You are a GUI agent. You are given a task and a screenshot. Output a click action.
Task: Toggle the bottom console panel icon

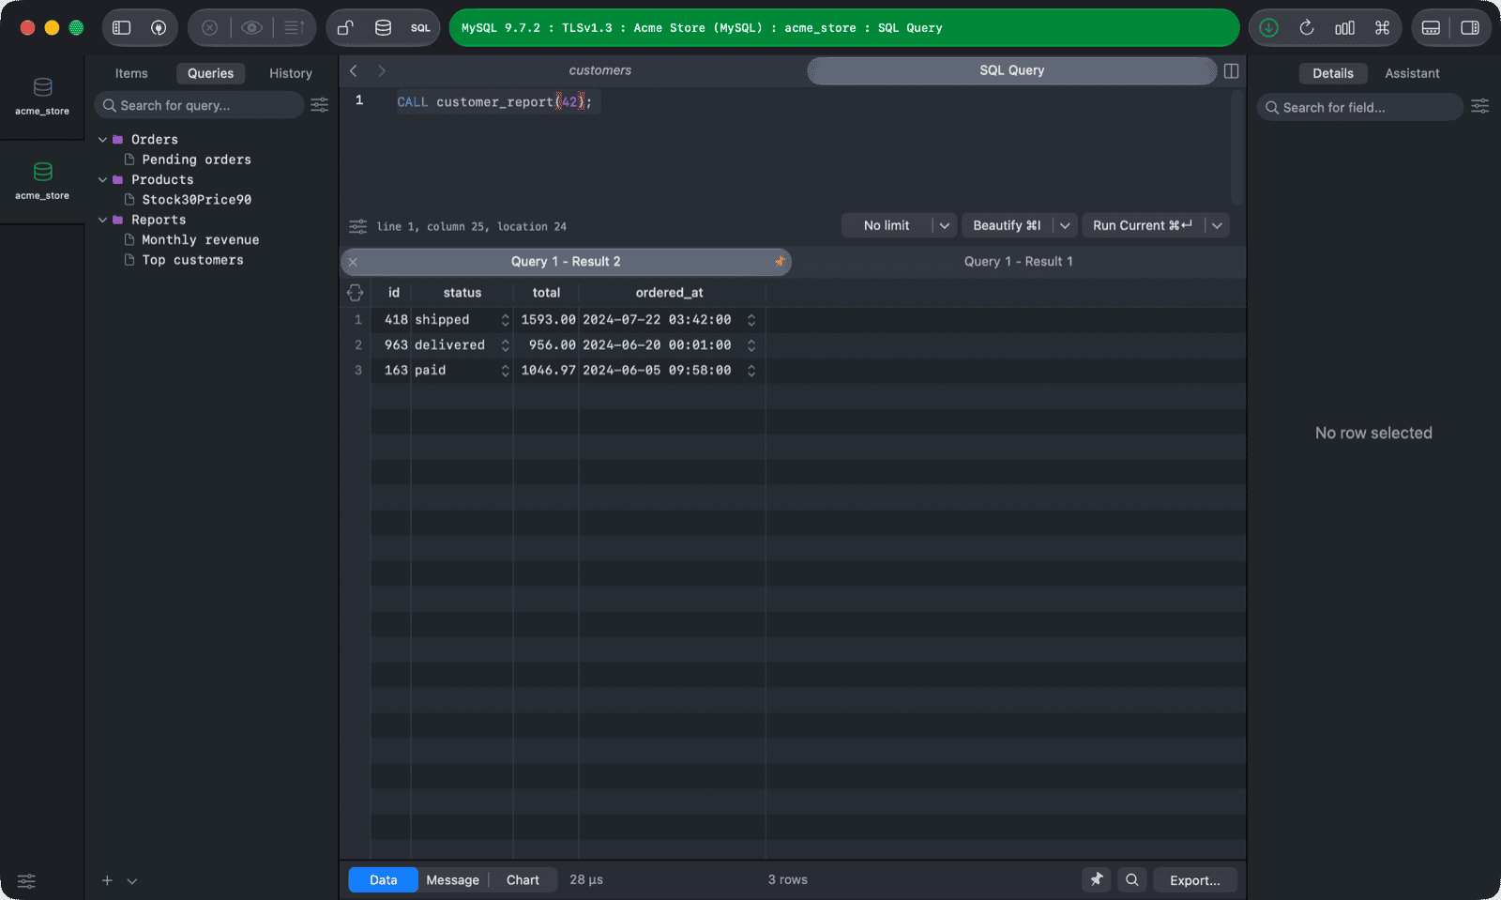(x=1431, y=28)
